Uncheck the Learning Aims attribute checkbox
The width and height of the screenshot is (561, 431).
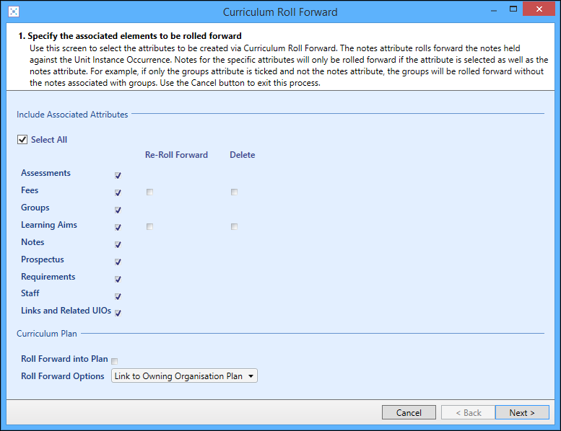point(118,227)
